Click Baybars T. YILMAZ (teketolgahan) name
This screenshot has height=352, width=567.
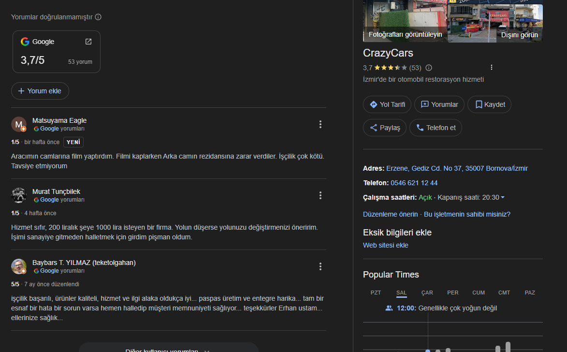pos(84,263)
